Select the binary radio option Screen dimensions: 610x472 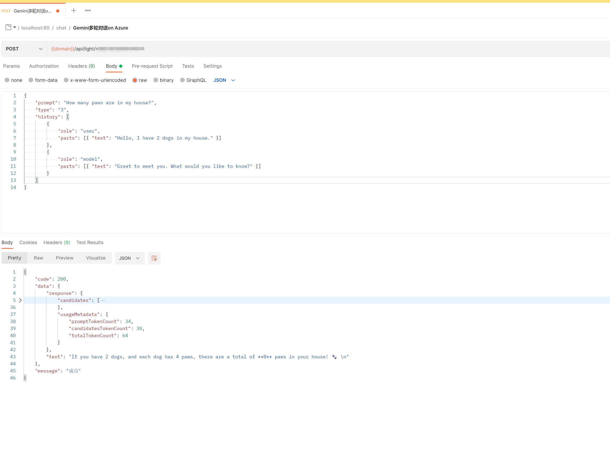coord(156,80)
